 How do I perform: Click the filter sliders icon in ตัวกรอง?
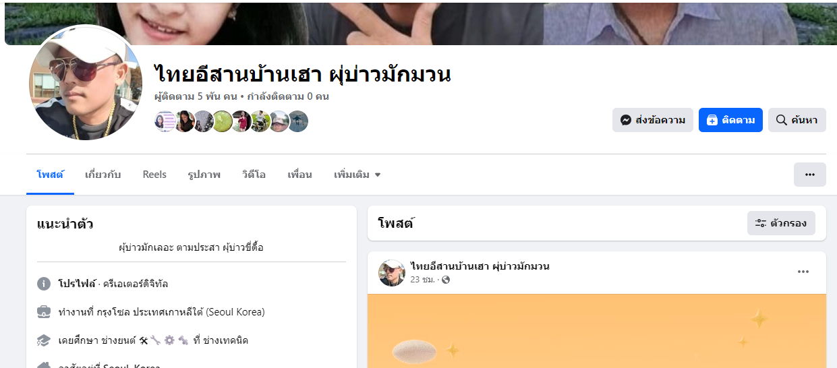761,223
